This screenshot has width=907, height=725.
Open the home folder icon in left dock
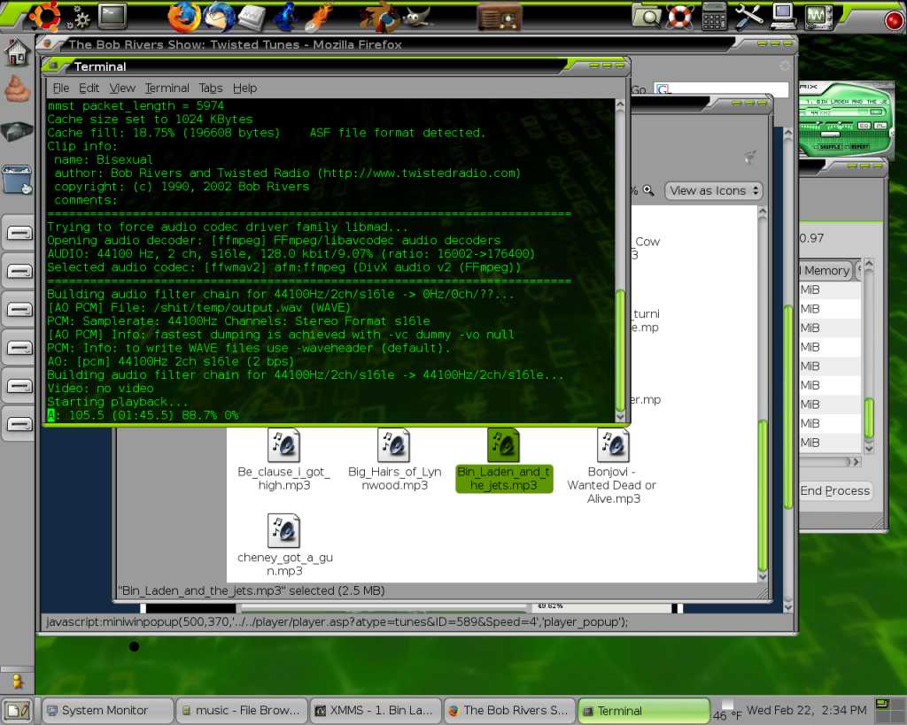pyautogui.click(x=18, y=51)
